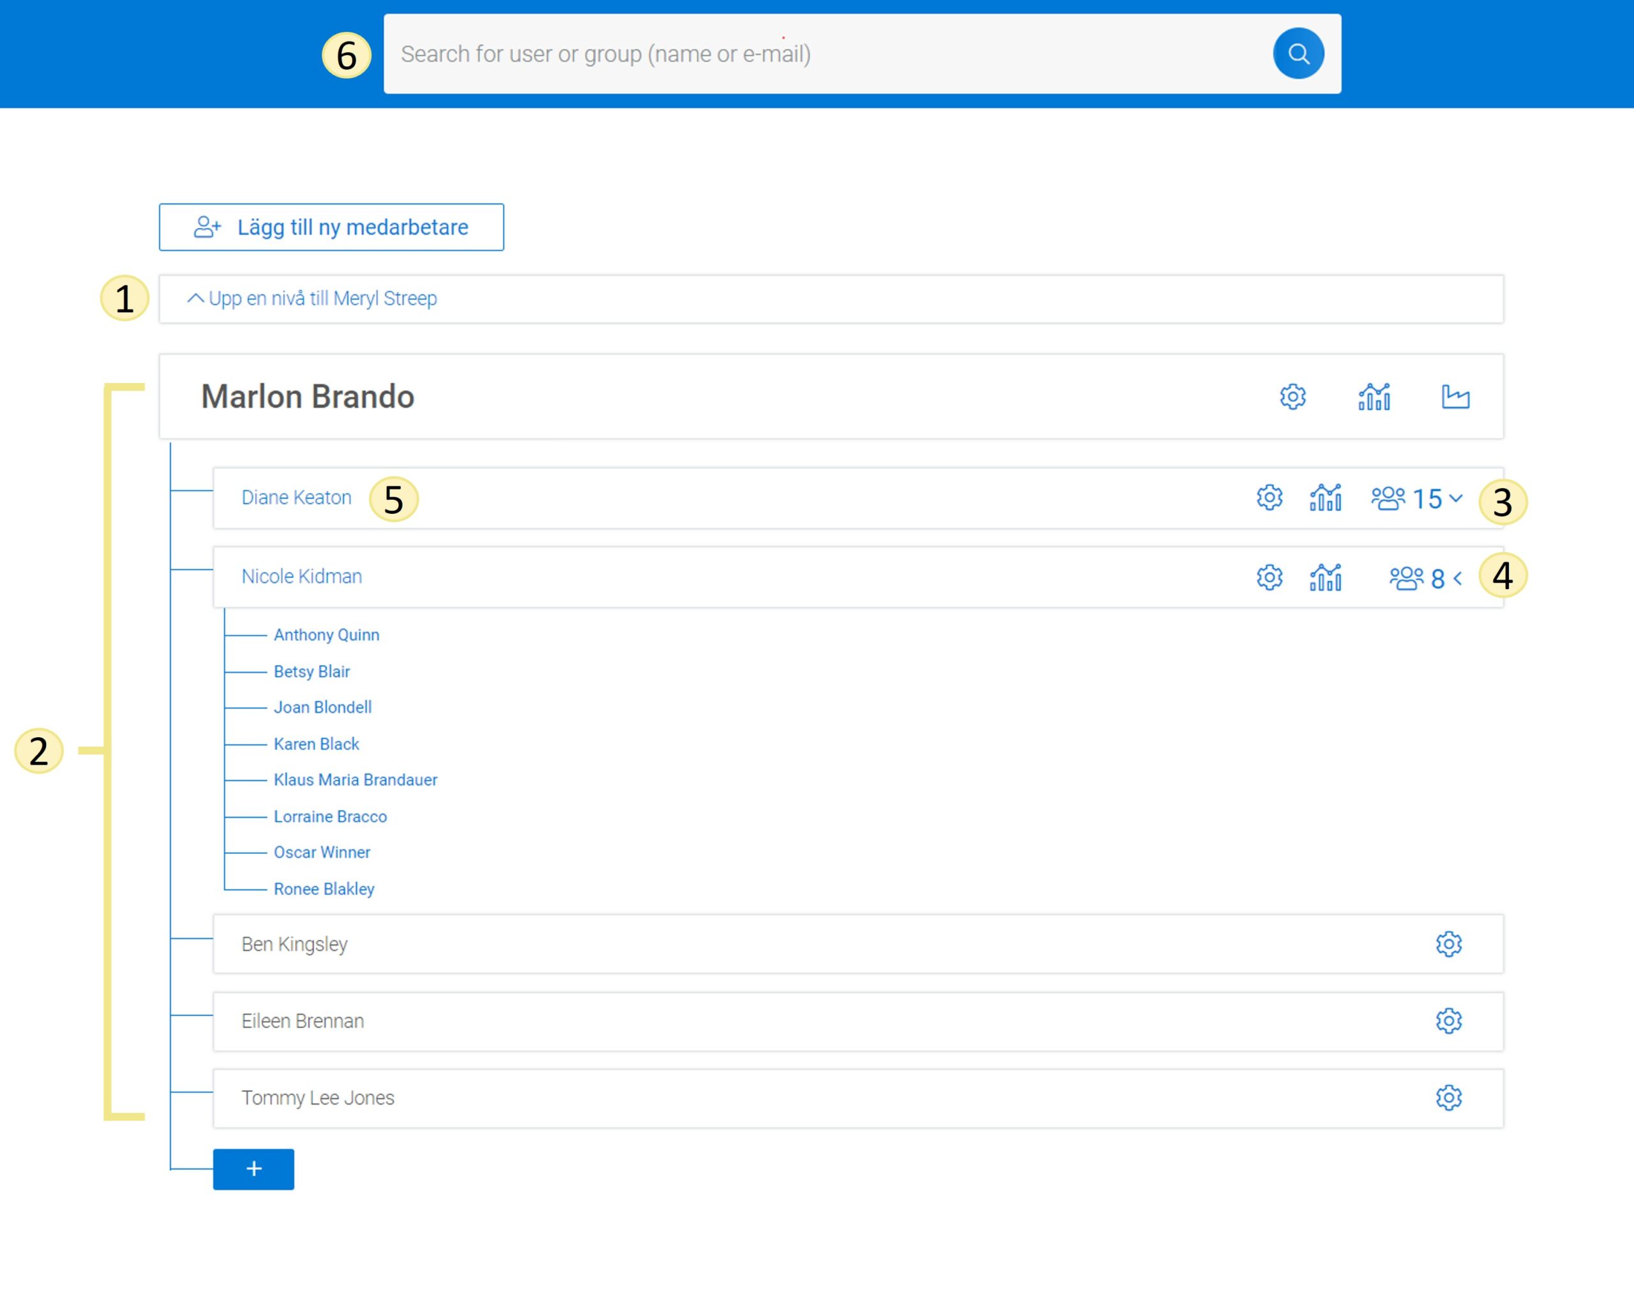View Diane Keaton's statistics chart icon
The height and width of the screenshot is (1295, 1634).
(1325, 497)
